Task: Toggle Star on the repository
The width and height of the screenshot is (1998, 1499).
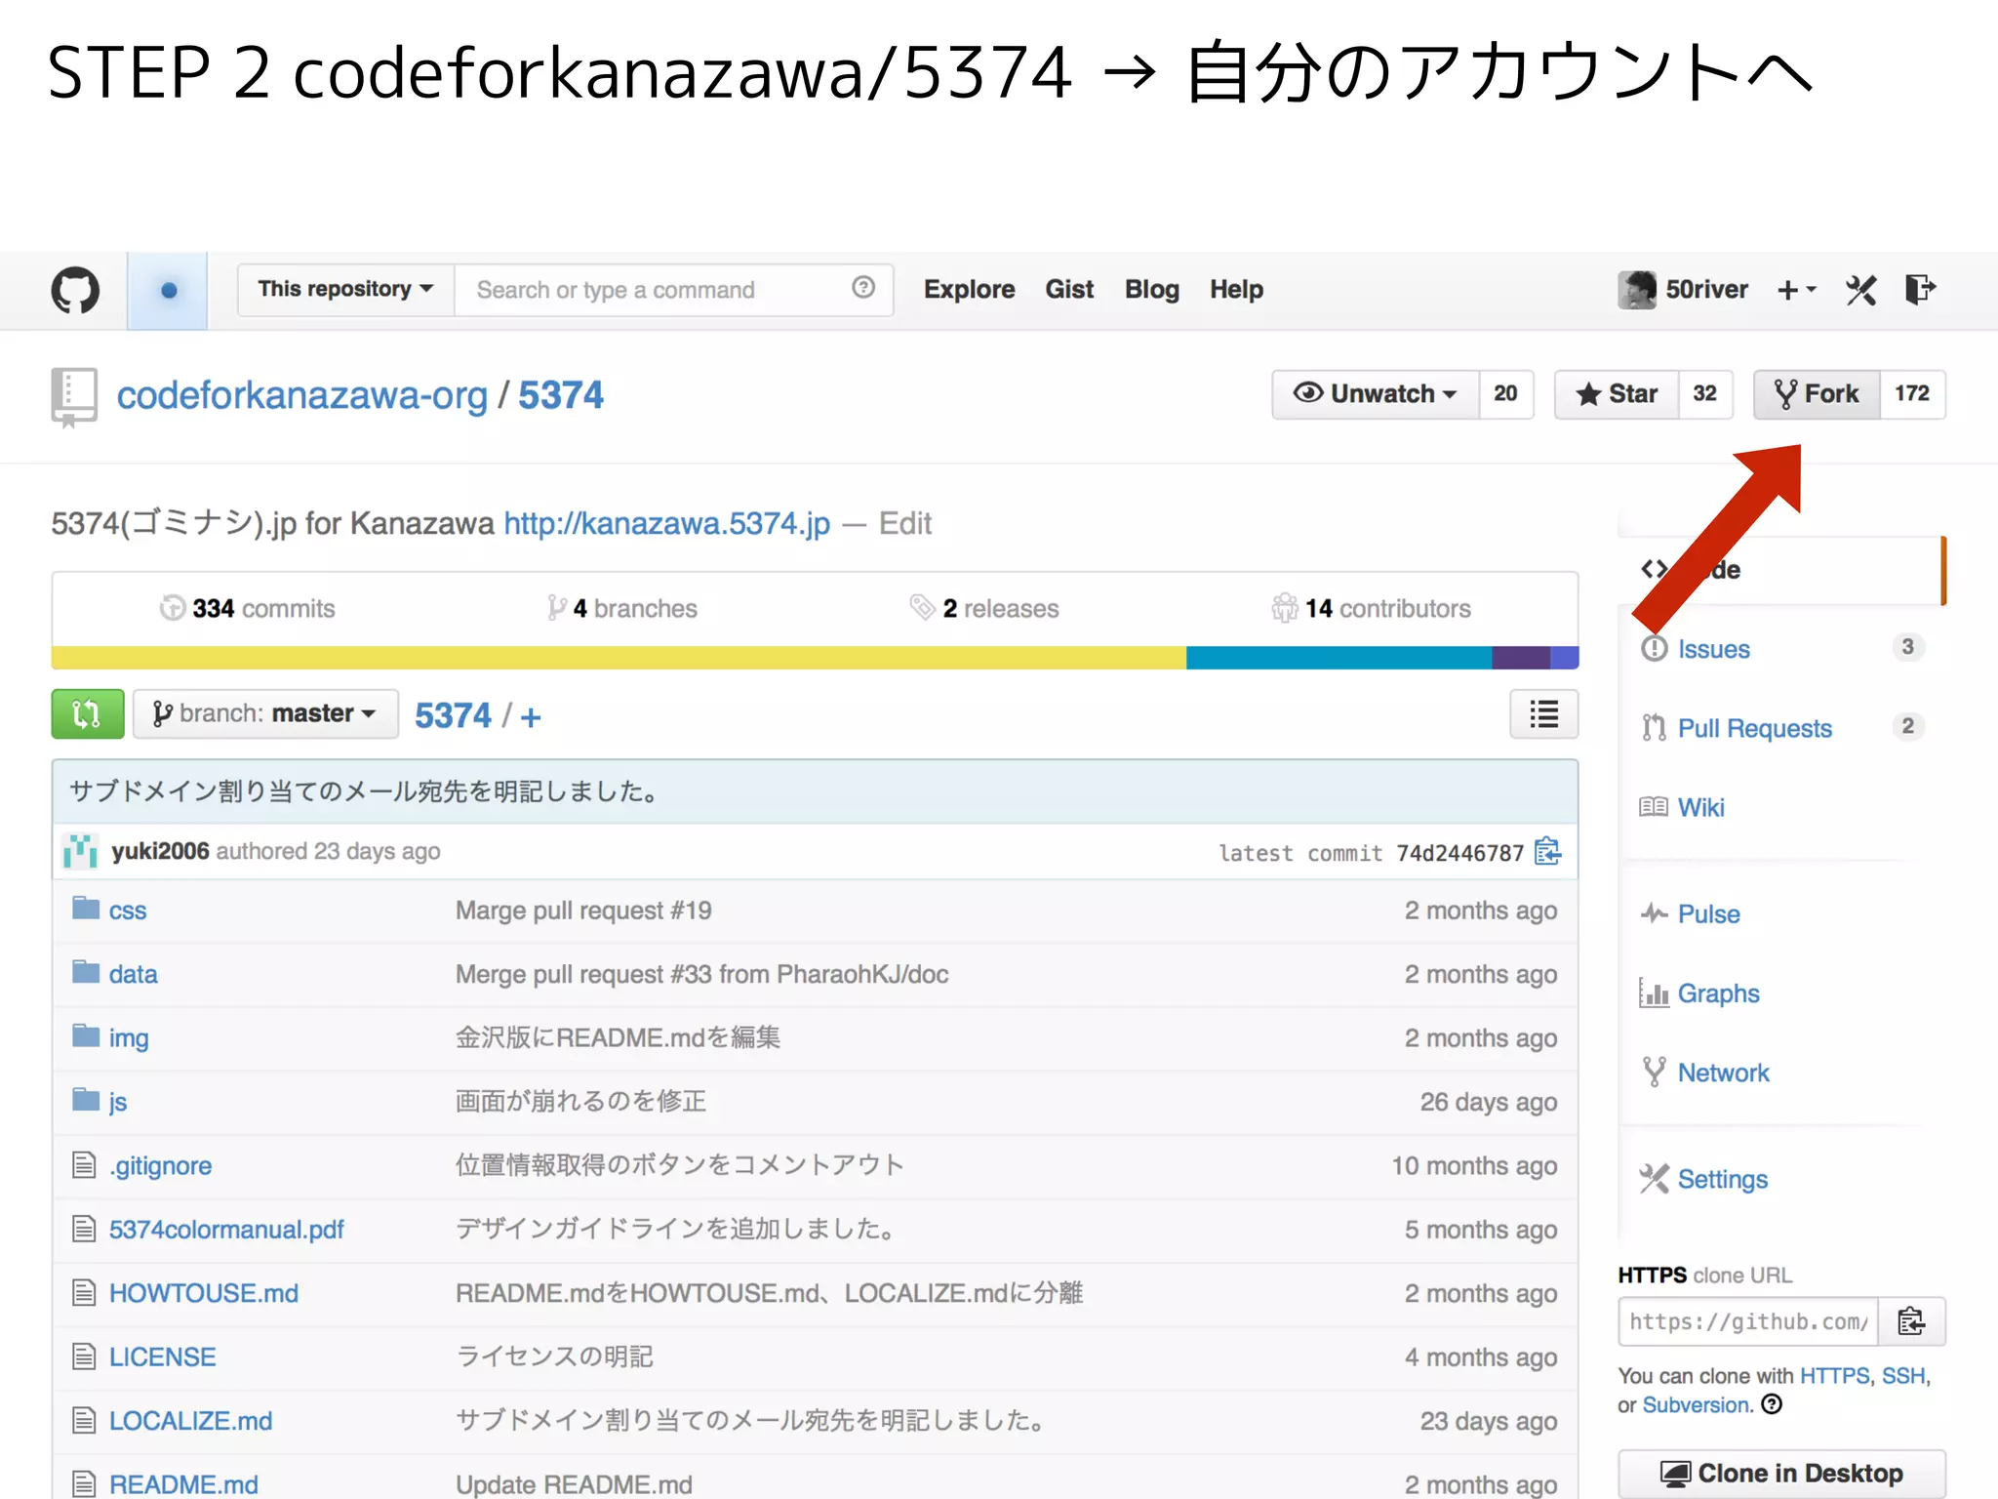Action: 1617,394
